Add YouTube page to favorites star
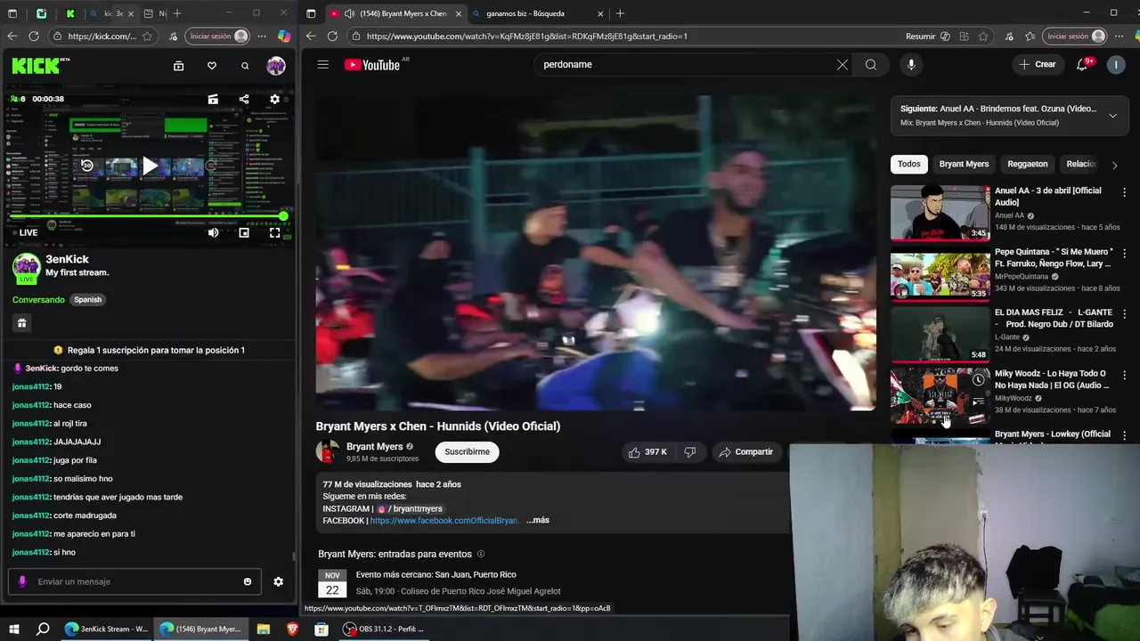Image resolution: width=1140 pixels, height=641 pixels. [x=983, y=37]
